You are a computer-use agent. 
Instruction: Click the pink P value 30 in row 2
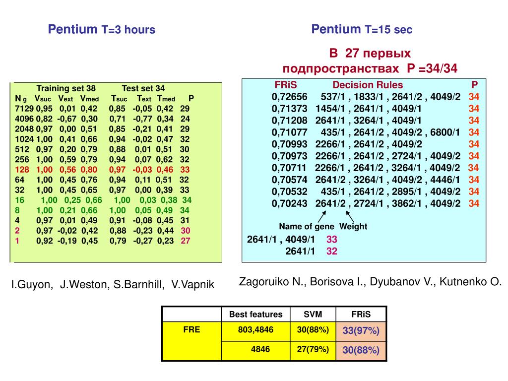186,230
